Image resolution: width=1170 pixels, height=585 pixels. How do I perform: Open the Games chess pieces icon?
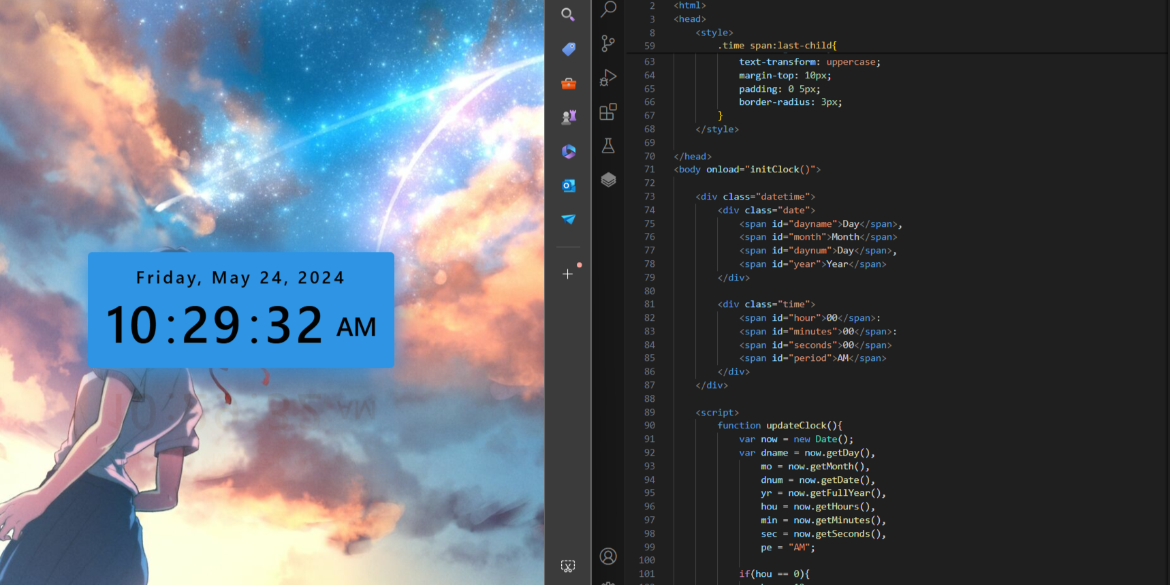568,117
